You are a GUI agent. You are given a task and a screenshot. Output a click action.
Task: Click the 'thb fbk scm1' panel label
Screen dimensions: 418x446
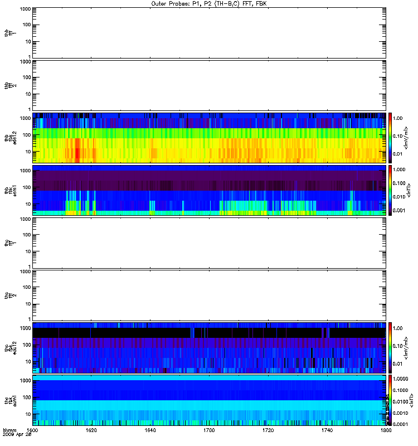click(x=10, y=190)
